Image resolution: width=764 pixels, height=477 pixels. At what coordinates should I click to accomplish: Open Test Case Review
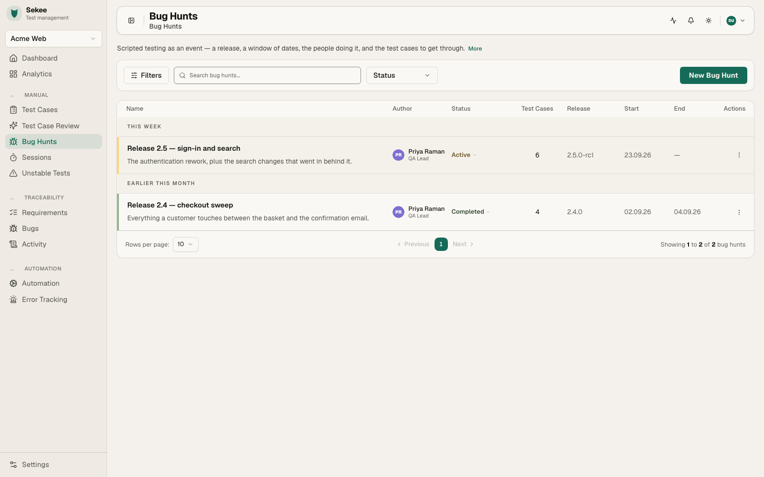point(53,126)
